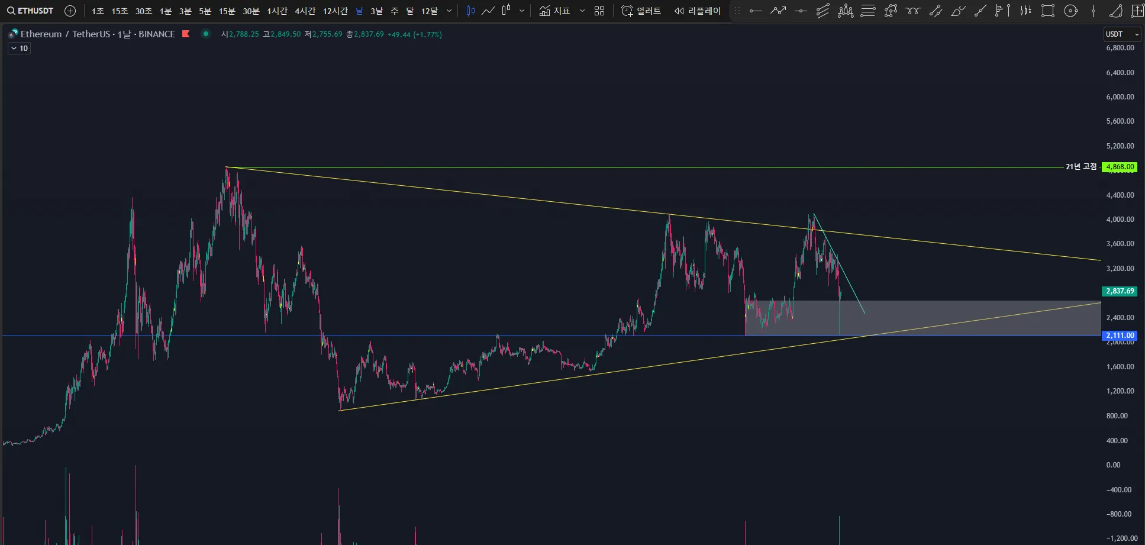Select the head and shoulders pattern tool

[x=846, y=11]
